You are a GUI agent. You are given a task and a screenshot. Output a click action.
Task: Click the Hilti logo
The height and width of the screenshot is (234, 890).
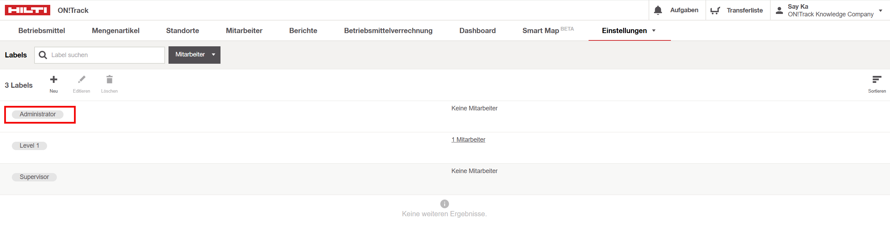(28, 10)
